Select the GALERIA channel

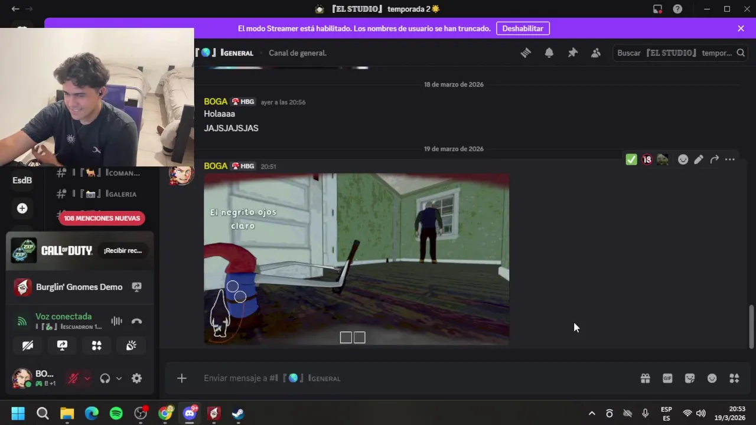pyautogui.click(x=102, y=194)
